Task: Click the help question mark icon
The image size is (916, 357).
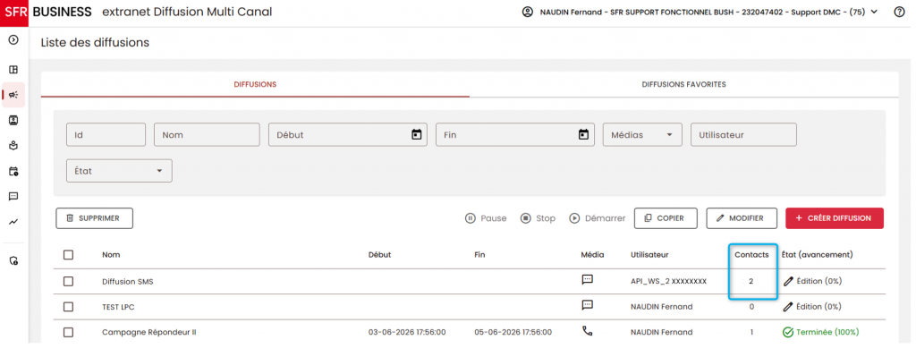Action: pos(899,13)
